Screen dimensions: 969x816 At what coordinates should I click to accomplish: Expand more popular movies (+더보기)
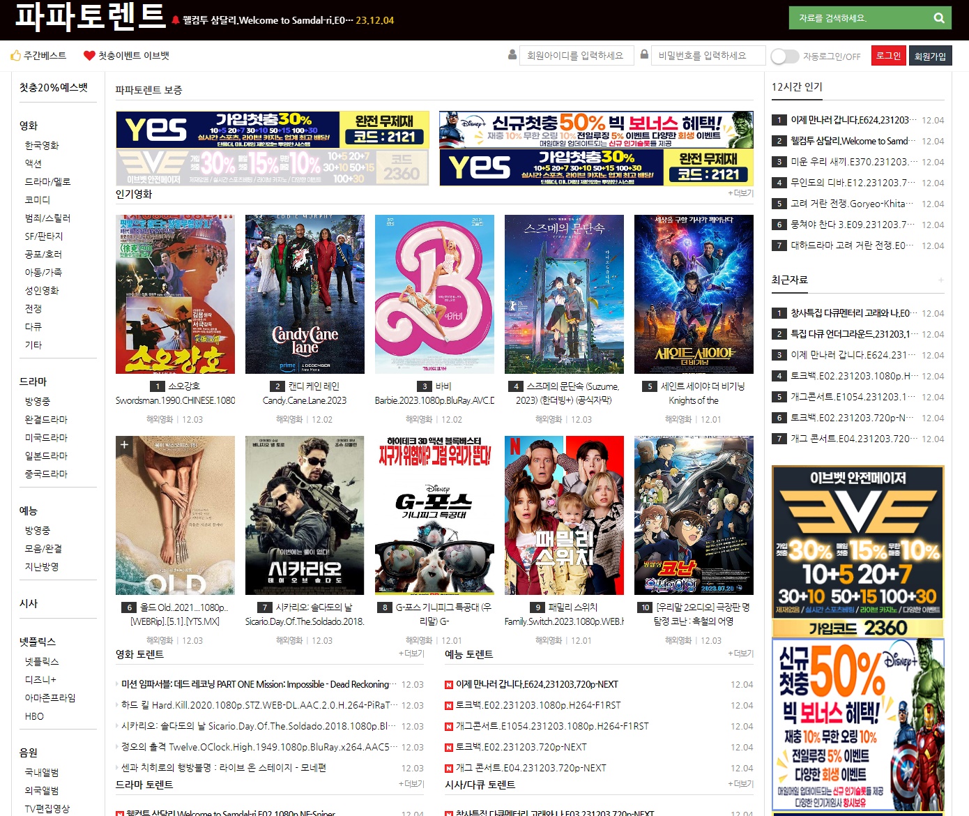pyautogui.click(x=740, y=193)
